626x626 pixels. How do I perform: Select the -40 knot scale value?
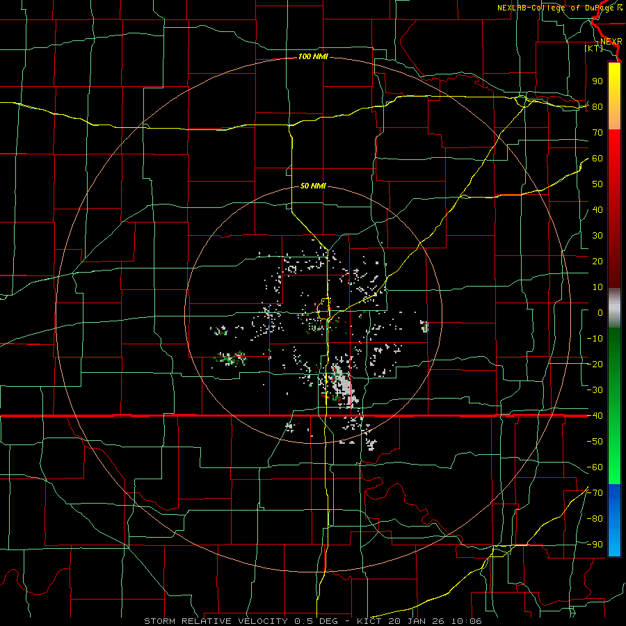click(x=595, y=416)
